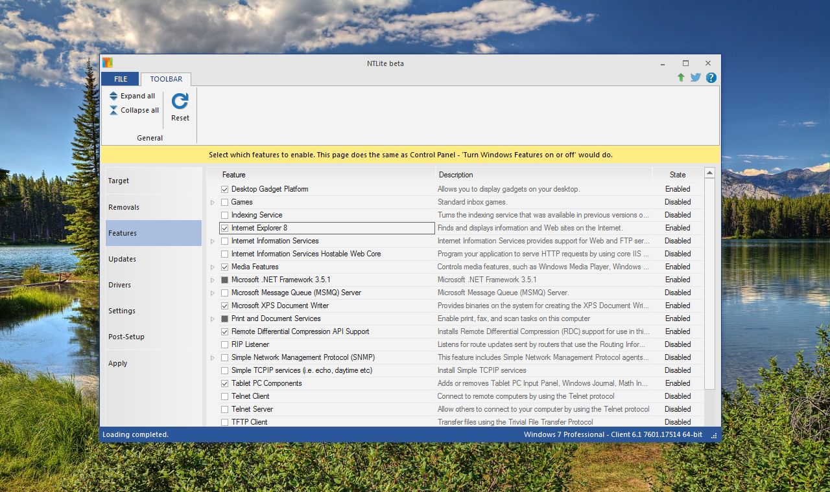Enable Simple TCPIP services checkbox

pos(224,370)
